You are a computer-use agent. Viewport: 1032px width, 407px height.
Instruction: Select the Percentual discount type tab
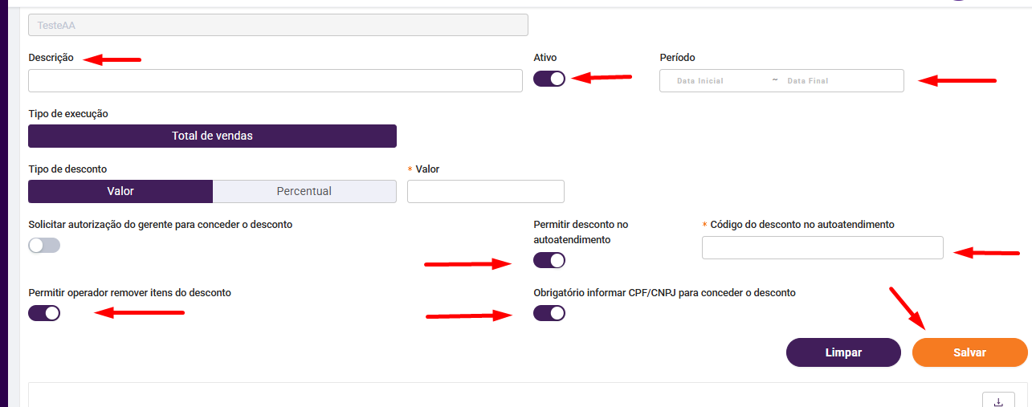coord(304,191)
